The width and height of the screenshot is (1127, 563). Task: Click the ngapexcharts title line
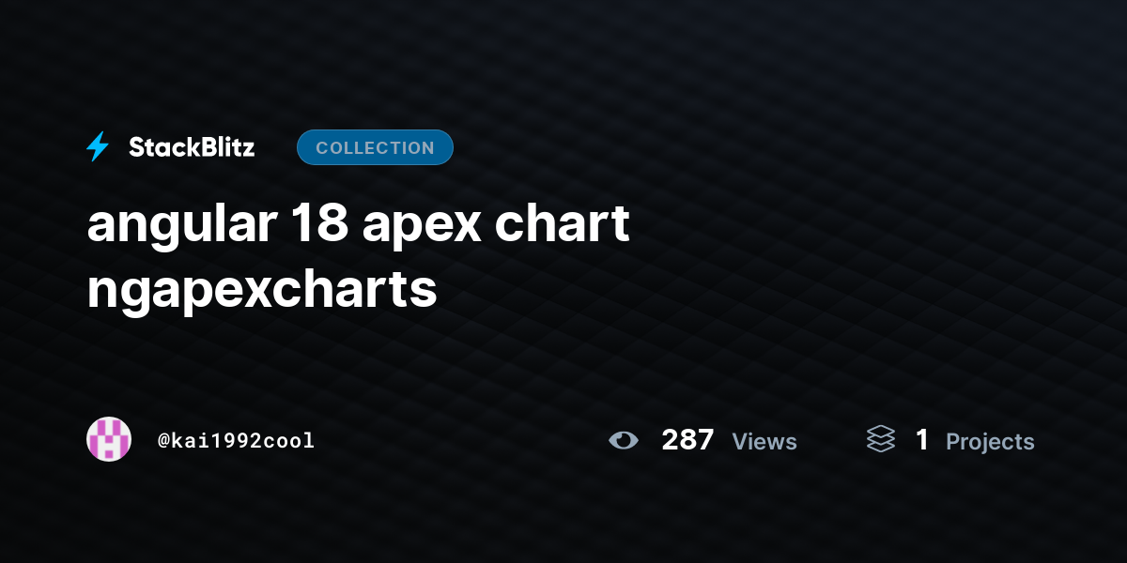(x=262, y=291)
